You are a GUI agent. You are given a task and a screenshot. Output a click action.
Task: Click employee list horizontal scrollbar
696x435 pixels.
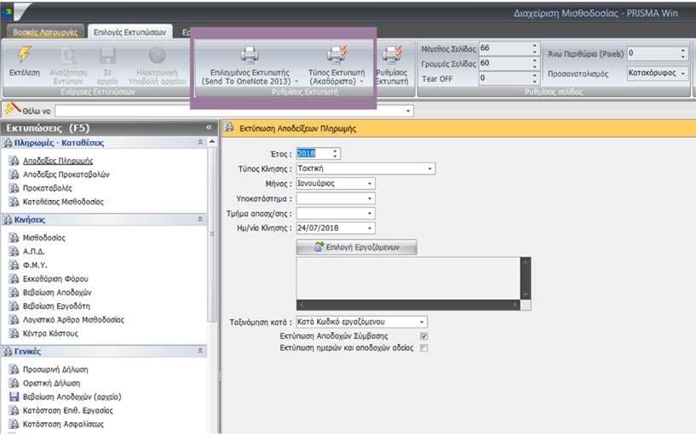[408, 305]
